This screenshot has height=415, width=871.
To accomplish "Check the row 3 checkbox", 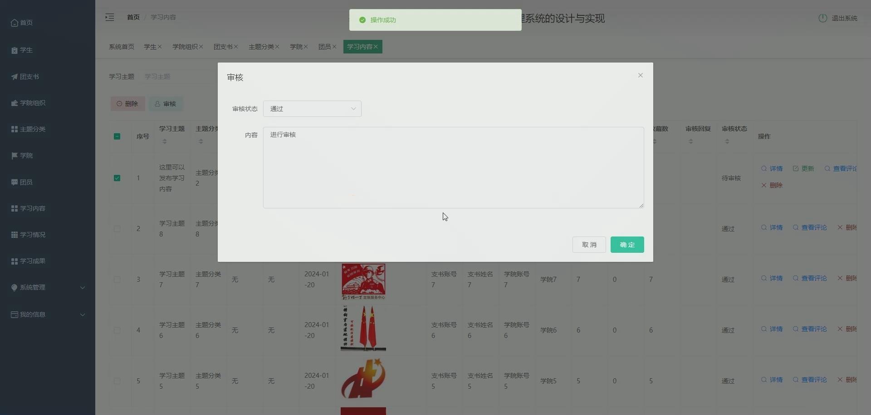I will pyautogui.click(x=117, y=280).
